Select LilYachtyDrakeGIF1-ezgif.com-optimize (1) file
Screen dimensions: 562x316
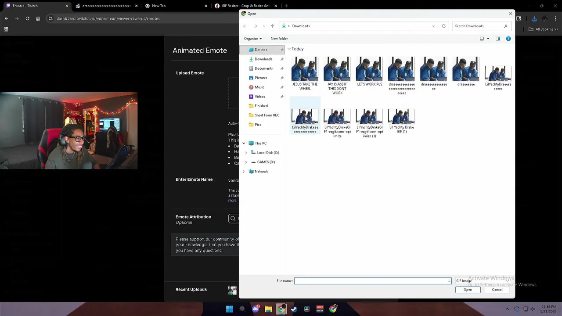click(x=369, y=123)
